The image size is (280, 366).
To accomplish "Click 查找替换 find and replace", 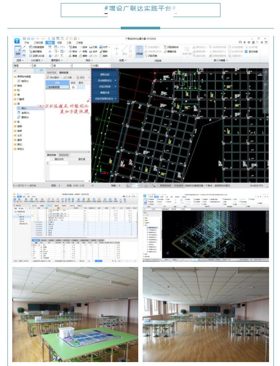I will [x=36, y=51].
